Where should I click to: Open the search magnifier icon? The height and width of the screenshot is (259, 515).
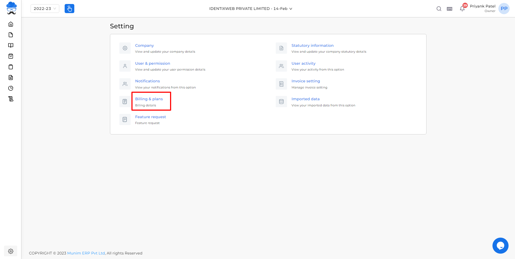click(x=439, y=9)
